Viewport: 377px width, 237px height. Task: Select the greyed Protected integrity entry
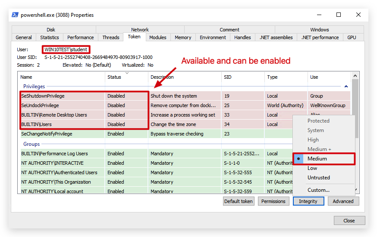pyautogui.click(x=324, y=121)
